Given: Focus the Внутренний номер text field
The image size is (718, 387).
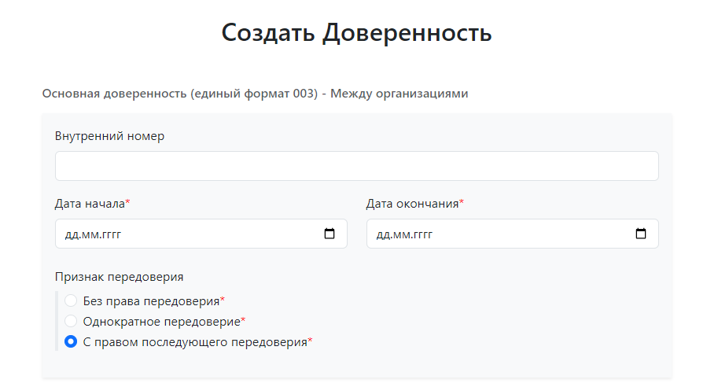Looking at the screenshot, I should [x=356, y=166].
